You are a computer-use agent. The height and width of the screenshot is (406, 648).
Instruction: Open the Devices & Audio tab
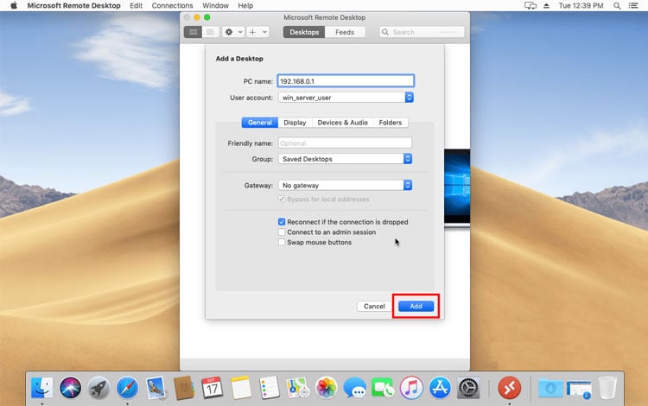[x=343, y=123]
